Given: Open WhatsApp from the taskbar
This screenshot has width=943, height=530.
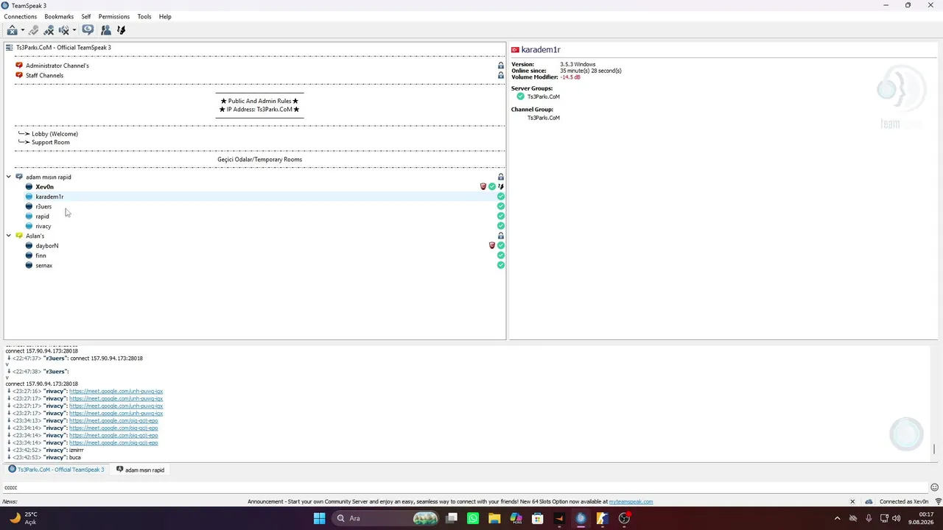Looking at the screenshot, I should [473, 518].
